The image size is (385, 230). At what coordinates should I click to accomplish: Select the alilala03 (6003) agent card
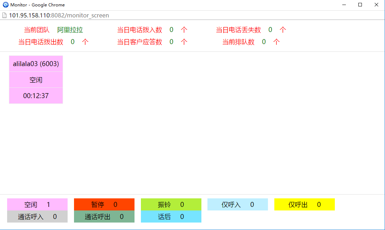click(36, 64)
